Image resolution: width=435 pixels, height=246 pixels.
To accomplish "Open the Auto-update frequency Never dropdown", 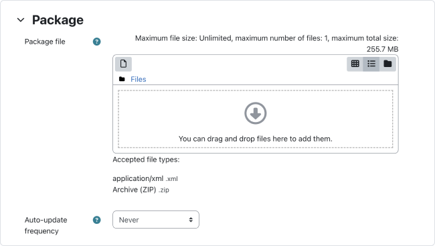I will coord(156,220).
